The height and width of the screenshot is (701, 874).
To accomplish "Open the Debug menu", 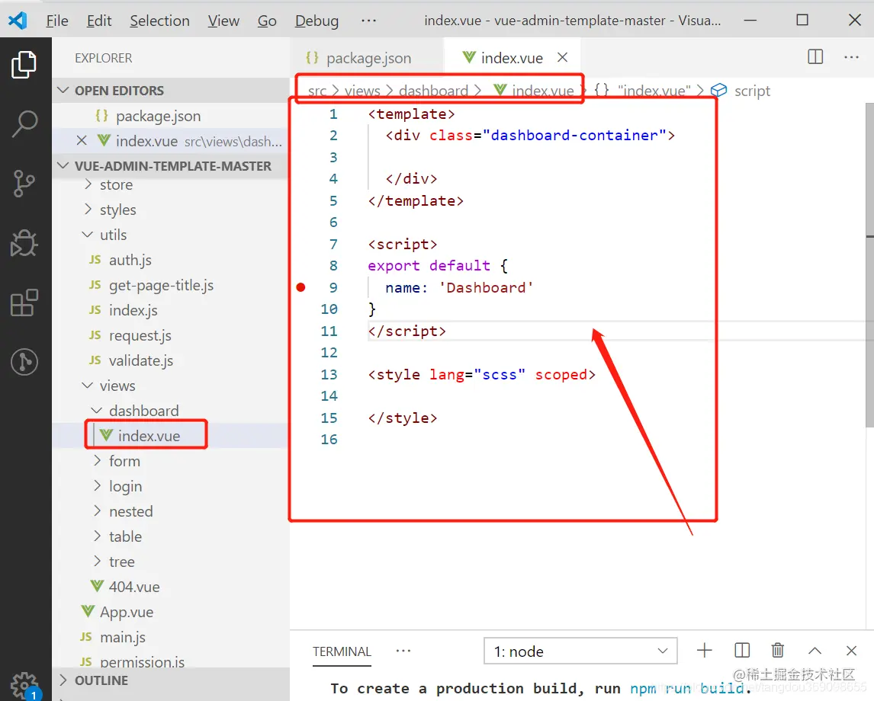I will tap(317, 21).
